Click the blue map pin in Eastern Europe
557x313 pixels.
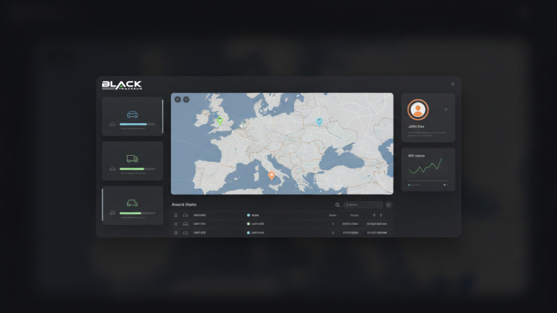(x=319, y=122)
